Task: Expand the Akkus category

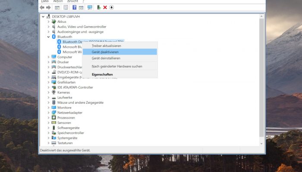Action: 48,21
